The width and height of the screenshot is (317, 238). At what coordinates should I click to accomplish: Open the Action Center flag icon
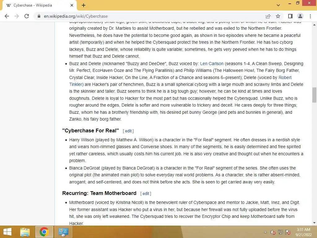(x=288, y=232)
